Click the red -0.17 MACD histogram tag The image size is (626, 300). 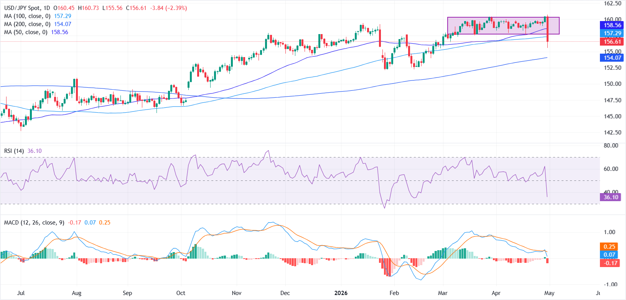(610, 263)
